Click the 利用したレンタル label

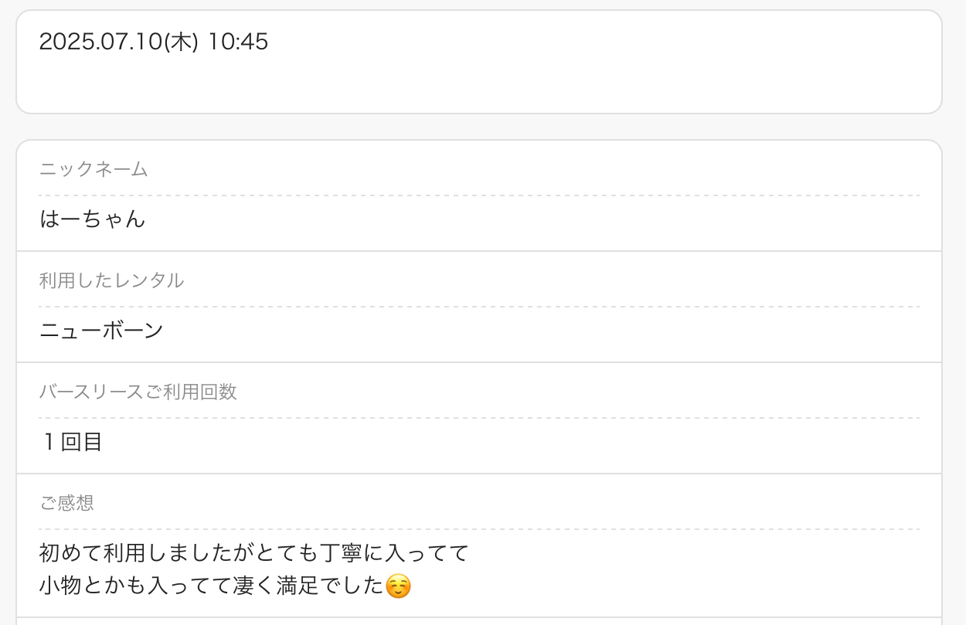[111, 280]
